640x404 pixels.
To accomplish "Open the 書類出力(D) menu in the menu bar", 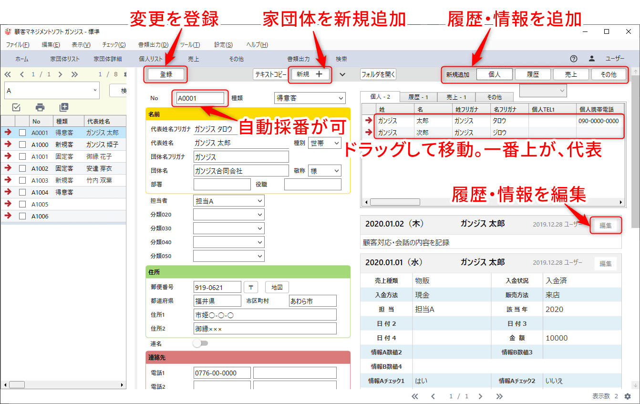I will point(153,45).
